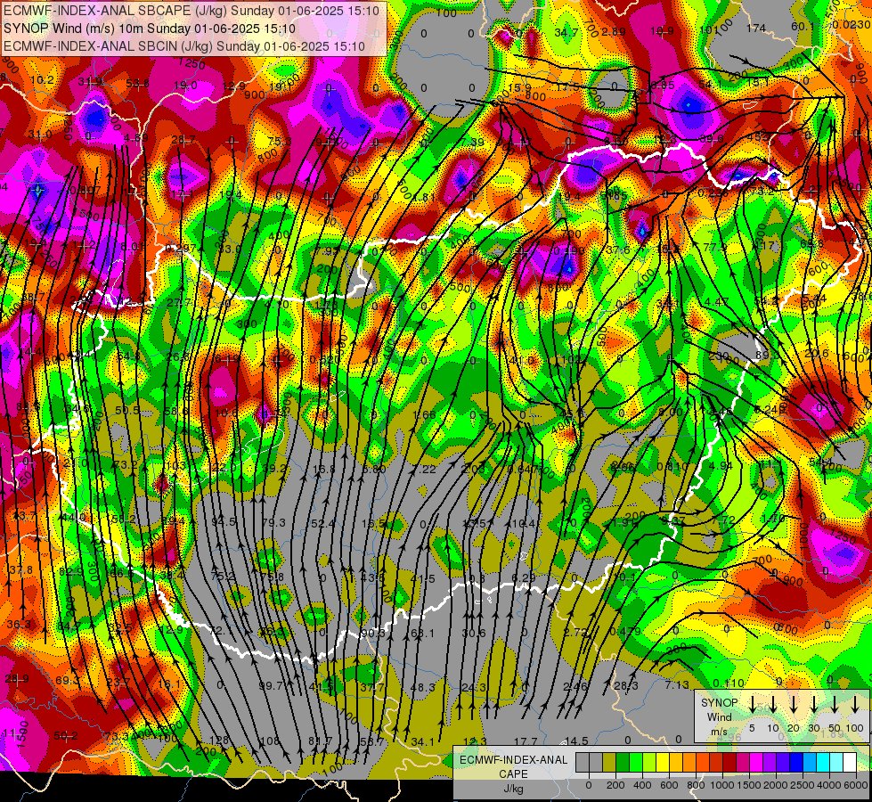Click the 0 tick label on the CAPE colorbar
Image resolution: width=872 pixels, height=802 pixels.
coord(589,785)
